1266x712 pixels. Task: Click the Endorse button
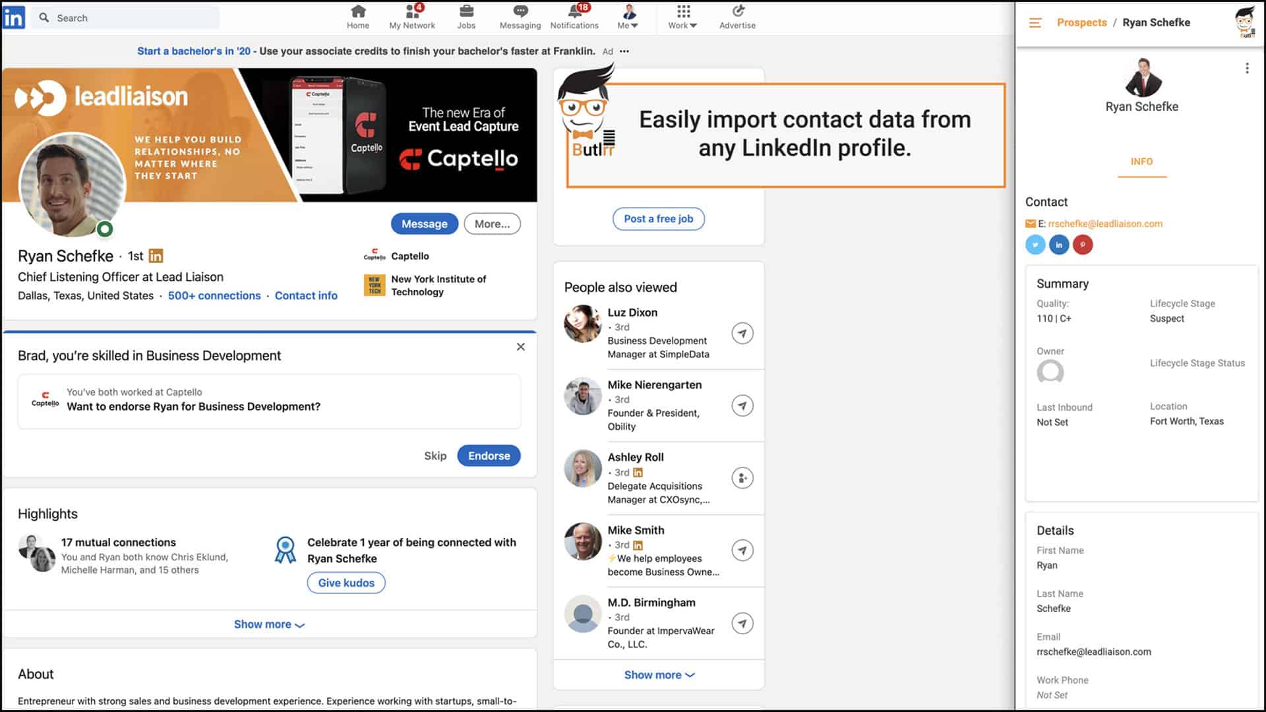point(489,456)
